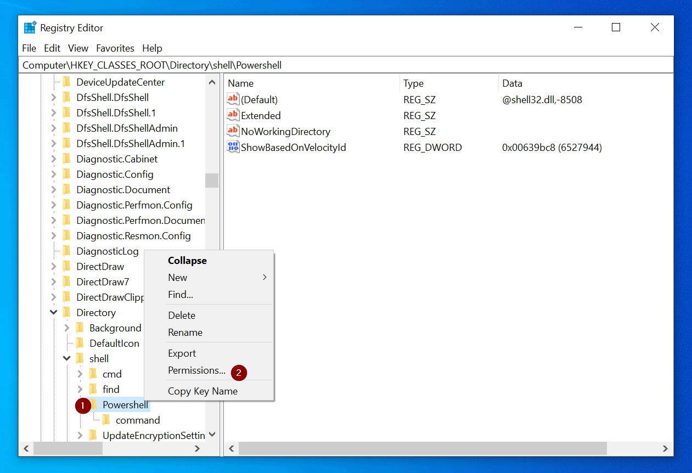The image size is (692, 473).
Task: Click the Extended string value icon
Action: (x=233, y=115)
